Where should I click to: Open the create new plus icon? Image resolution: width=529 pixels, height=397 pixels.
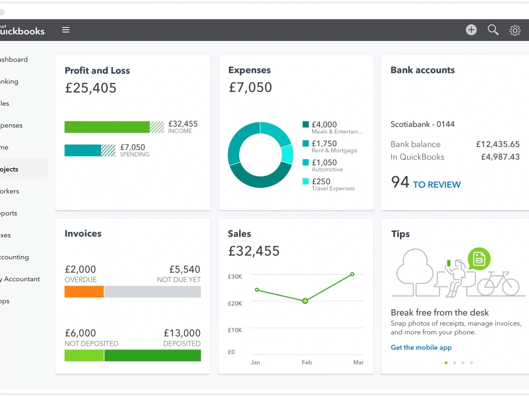[x=471, y=30]
